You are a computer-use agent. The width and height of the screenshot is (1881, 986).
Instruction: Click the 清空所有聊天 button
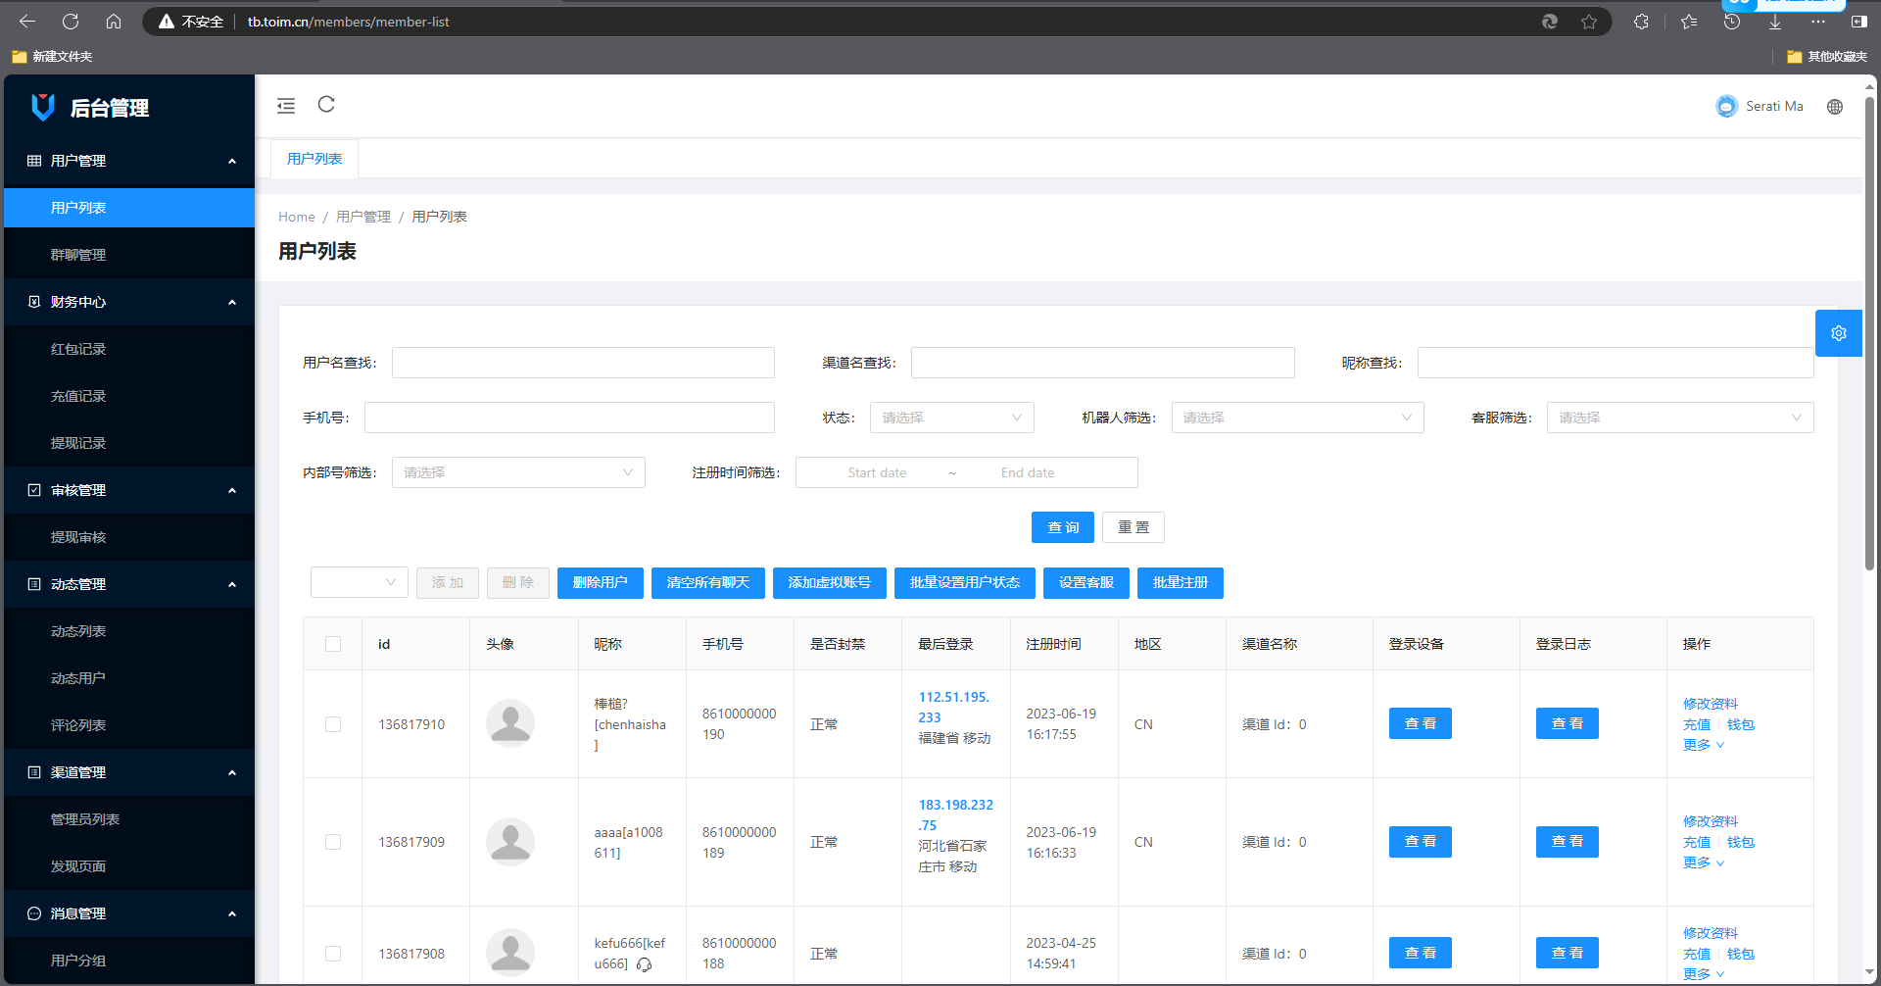708,582
